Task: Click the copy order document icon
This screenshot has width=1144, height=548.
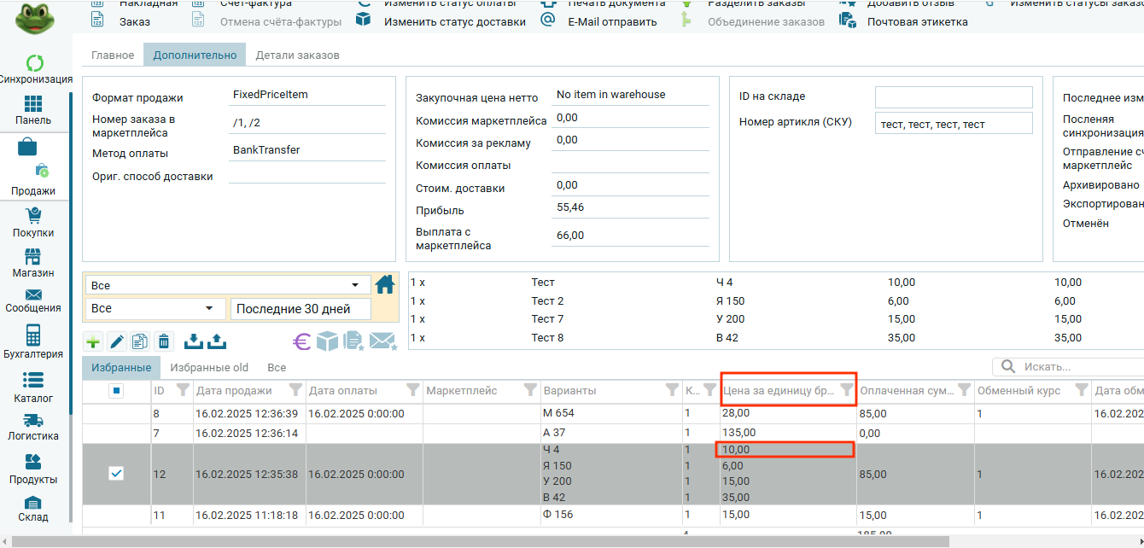Action: 139,342
